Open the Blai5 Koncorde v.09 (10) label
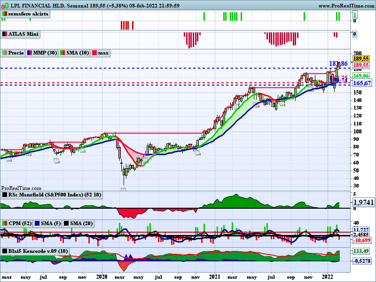 [x=35, y=251]
